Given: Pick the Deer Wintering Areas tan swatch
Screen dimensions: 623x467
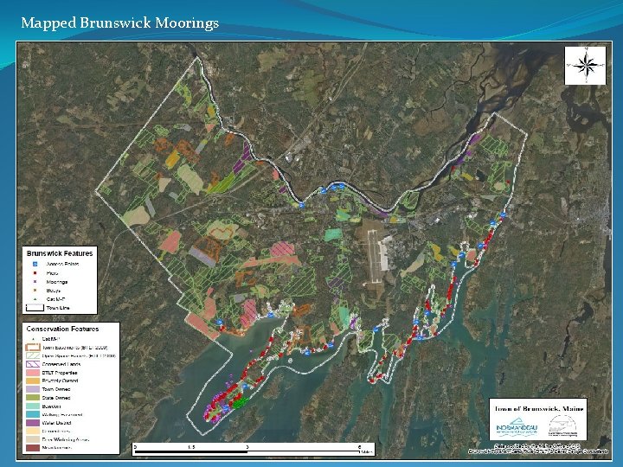Looking at the screenshot, I should point(33,439).
